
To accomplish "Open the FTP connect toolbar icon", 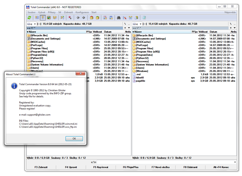I will click(105, 18).
